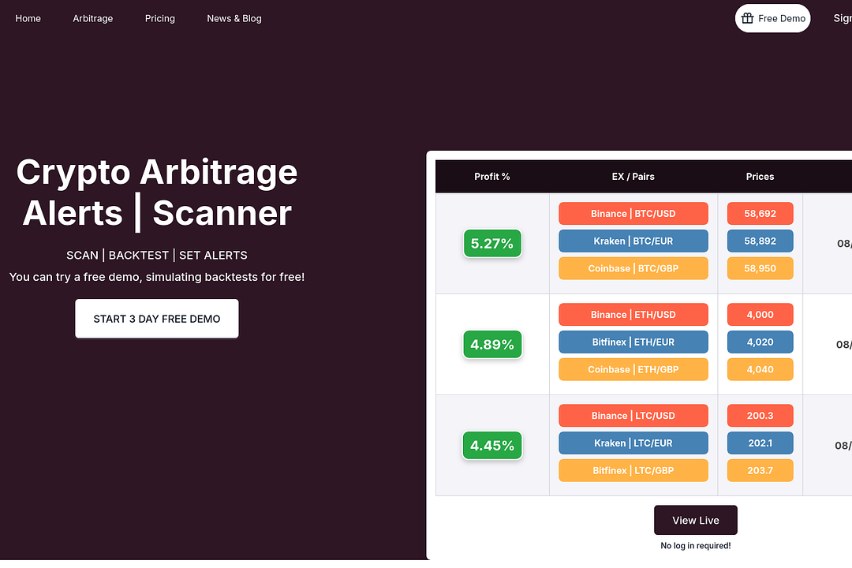Click the 4.45% profit badge
The width and height of the screenshot is (852, 568).
tap(492, 446)
